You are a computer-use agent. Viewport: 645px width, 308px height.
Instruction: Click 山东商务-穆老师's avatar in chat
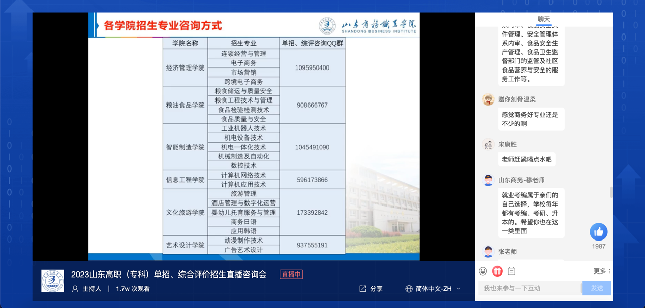[488, 180]
